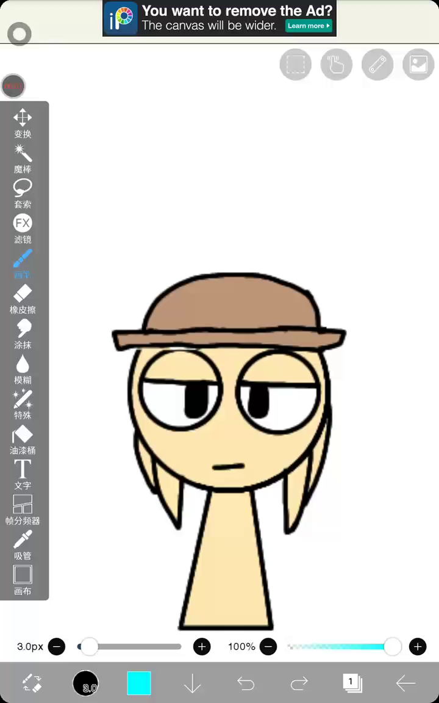Select the Eyedropper (吸管) tool

(x=23, y=544)
